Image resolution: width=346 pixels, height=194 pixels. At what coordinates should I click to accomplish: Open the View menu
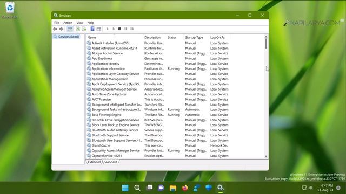80,23
